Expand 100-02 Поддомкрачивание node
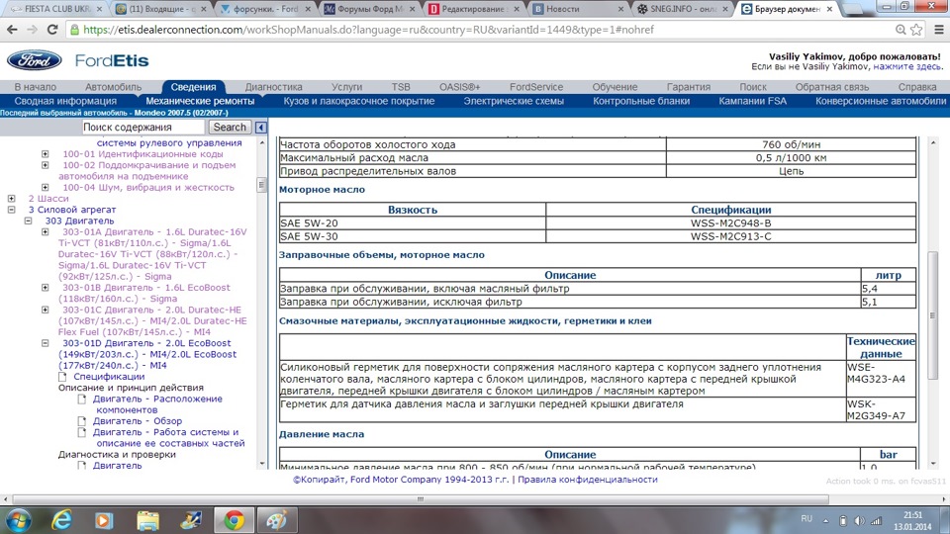 click(45, 165)
